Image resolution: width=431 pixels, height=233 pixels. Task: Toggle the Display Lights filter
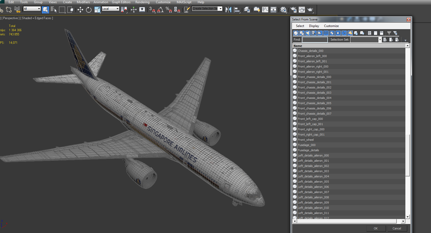tap(308, 33)
